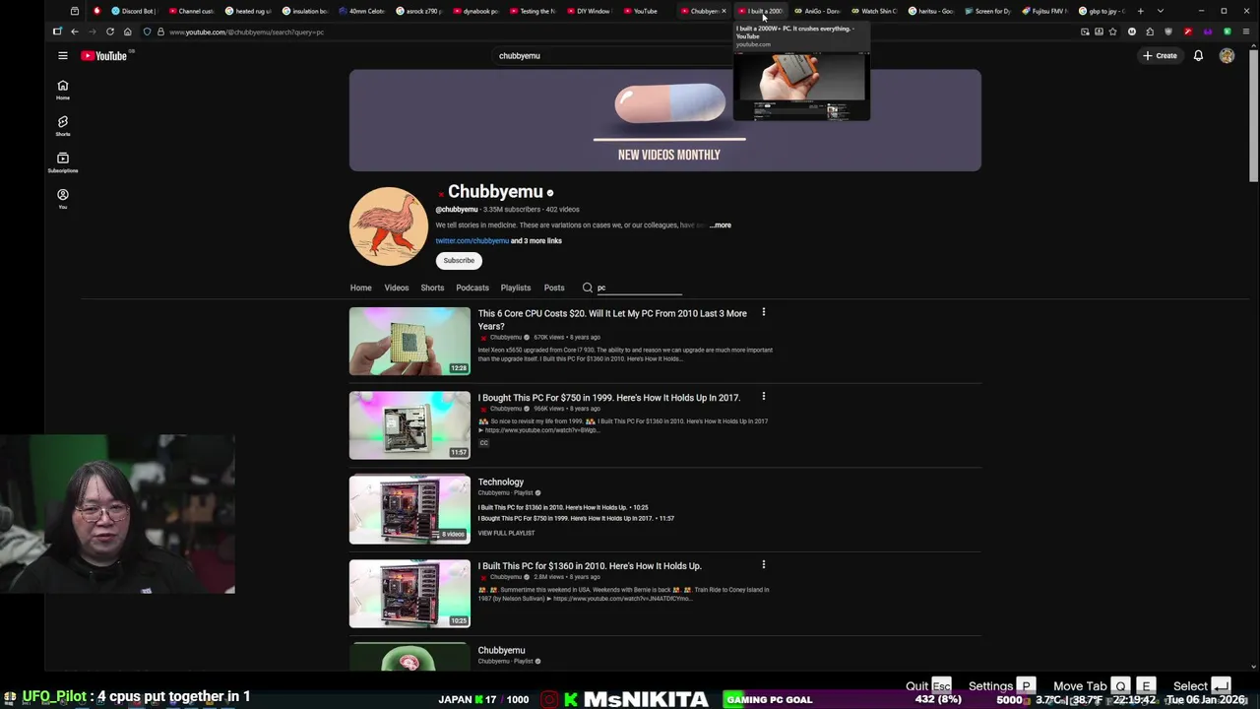Screen dimensions: 1260x709
Task: Open the YouTube guide hamburger menu
Action: (62, 56)
